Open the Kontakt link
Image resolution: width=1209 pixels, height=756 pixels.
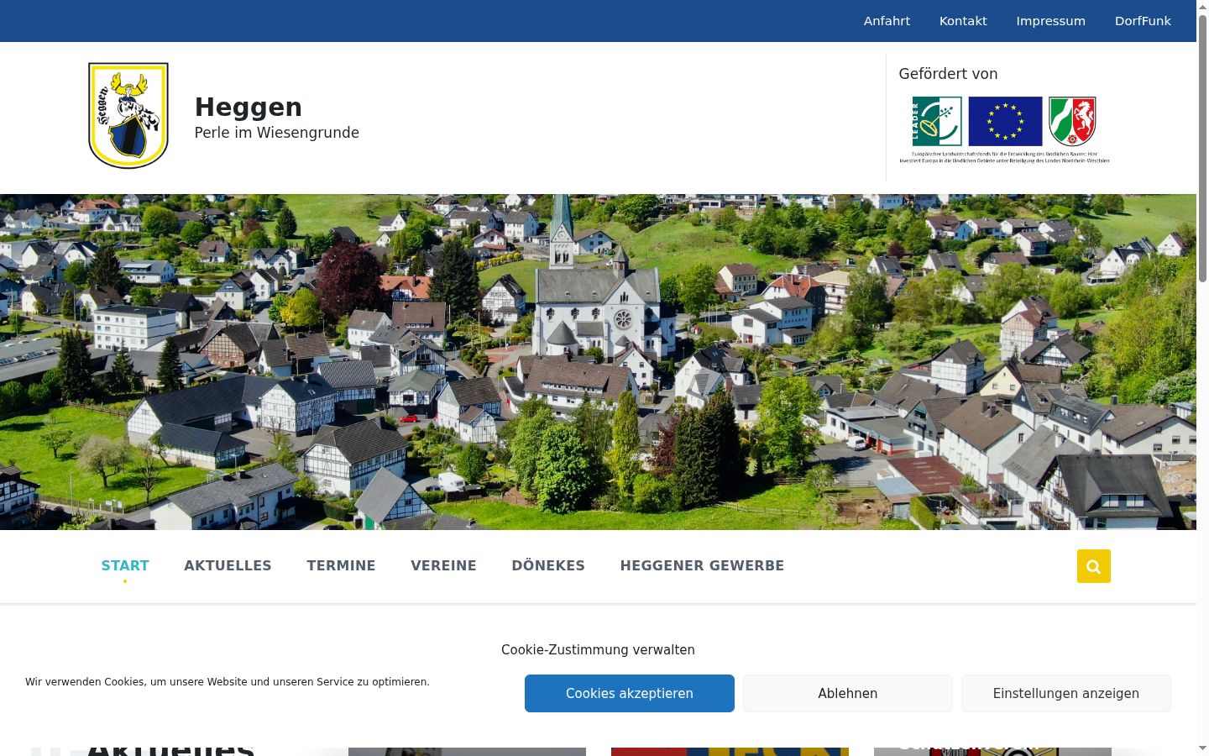(x=963, y=21)
